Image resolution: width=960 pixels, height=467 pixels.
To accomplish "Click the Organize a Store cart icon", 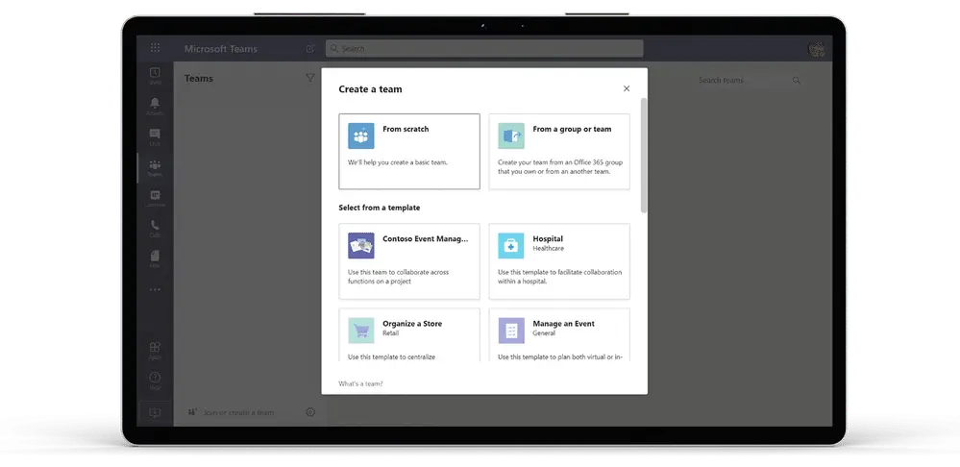I will tap(361, 331).
